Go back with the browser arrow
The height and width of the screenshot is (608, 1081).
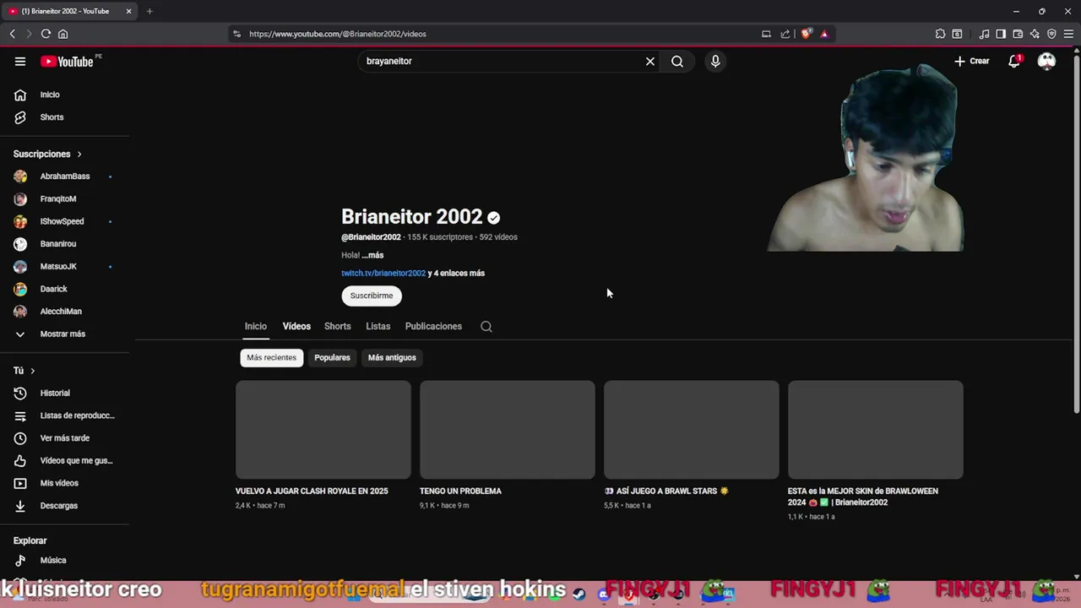click(13, 34)
